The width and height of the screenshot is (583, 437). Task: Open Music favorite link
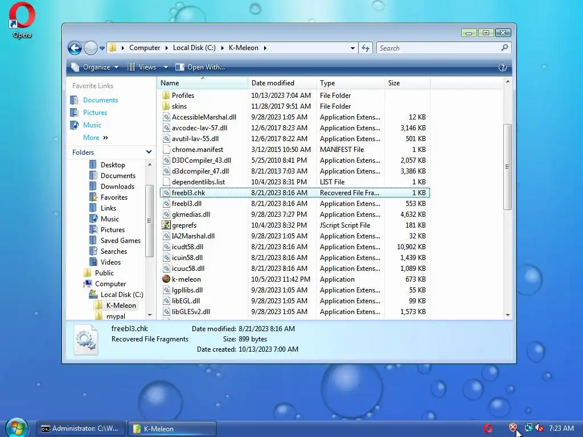click(x=92, y=125)
